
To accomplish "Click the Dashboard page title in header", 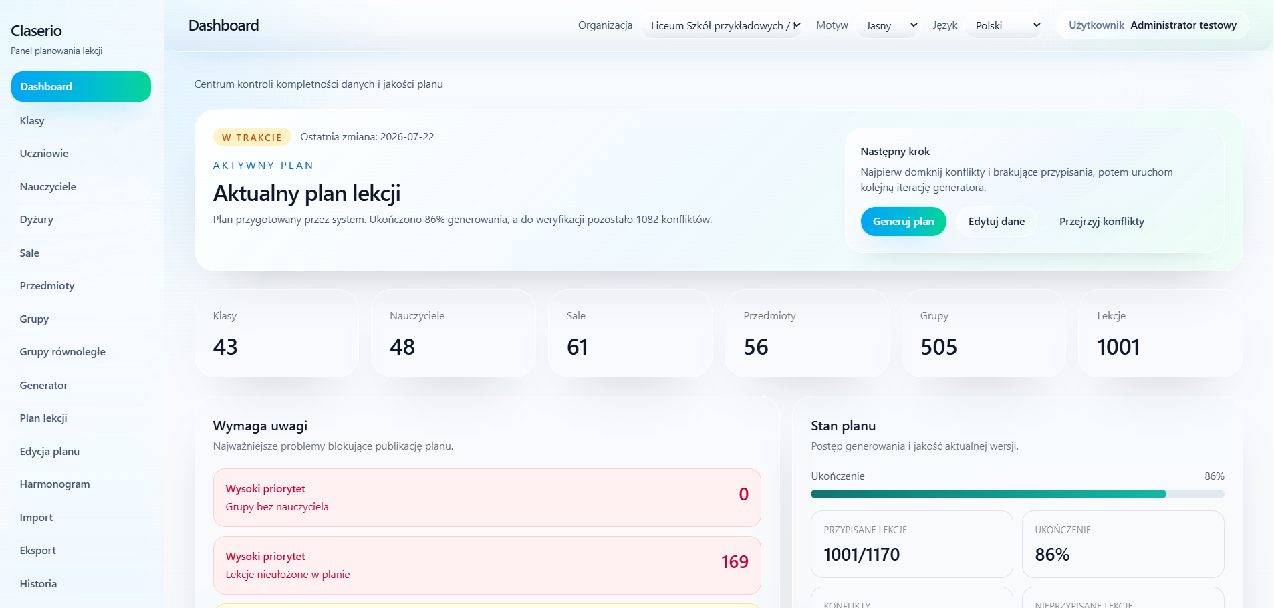I will pos(223,25).
